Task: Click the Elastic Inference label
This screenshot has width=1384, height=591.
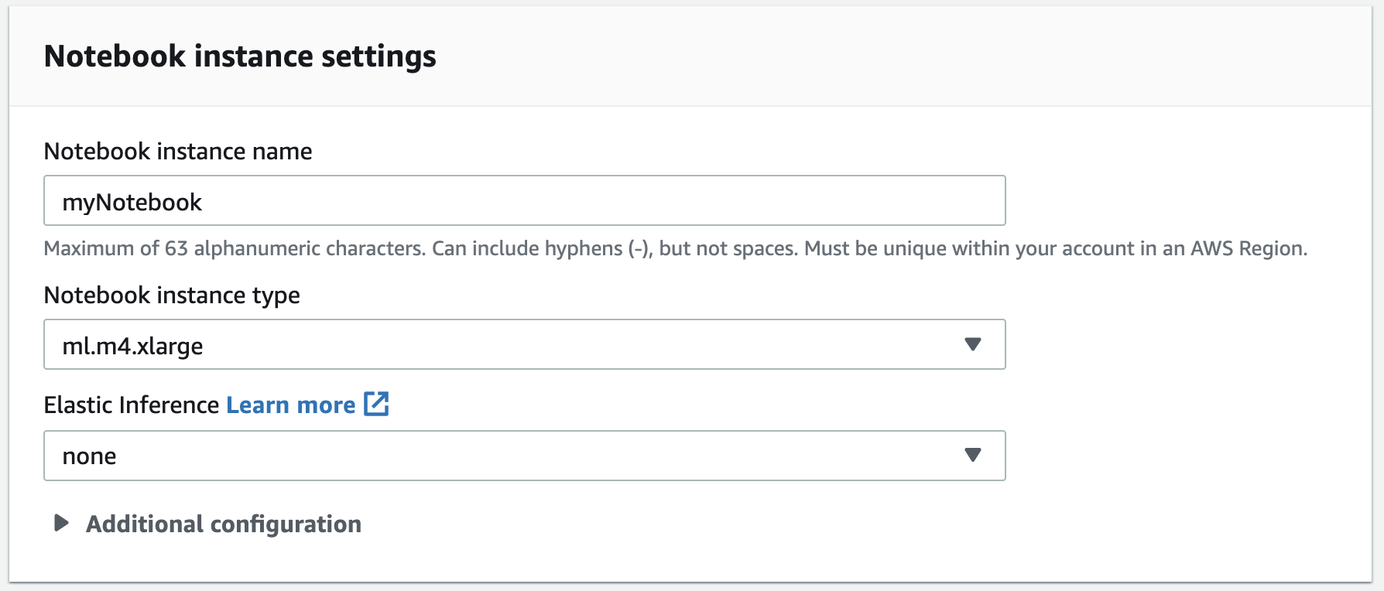Action: tap(130, 404)
